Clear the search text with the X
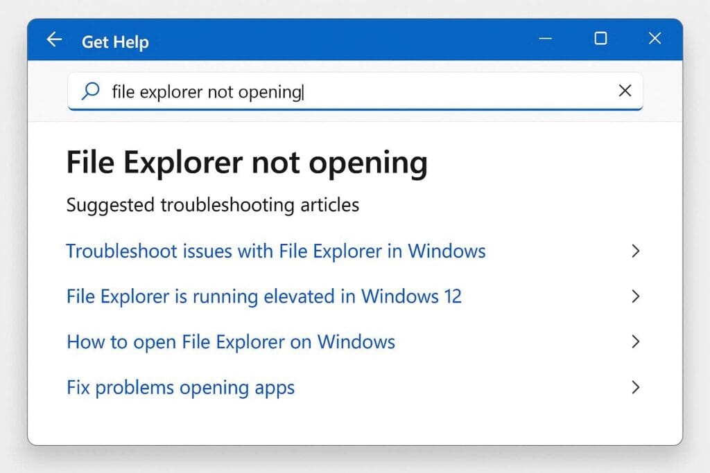Image resolution: width=710 pixels, height=473 pixels. coord(625,91)
